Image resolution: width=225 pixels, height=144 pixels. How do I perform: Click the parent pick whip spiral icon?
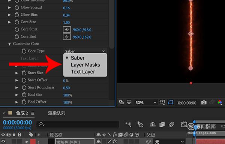pyautogui.click(x=148, y=142)
